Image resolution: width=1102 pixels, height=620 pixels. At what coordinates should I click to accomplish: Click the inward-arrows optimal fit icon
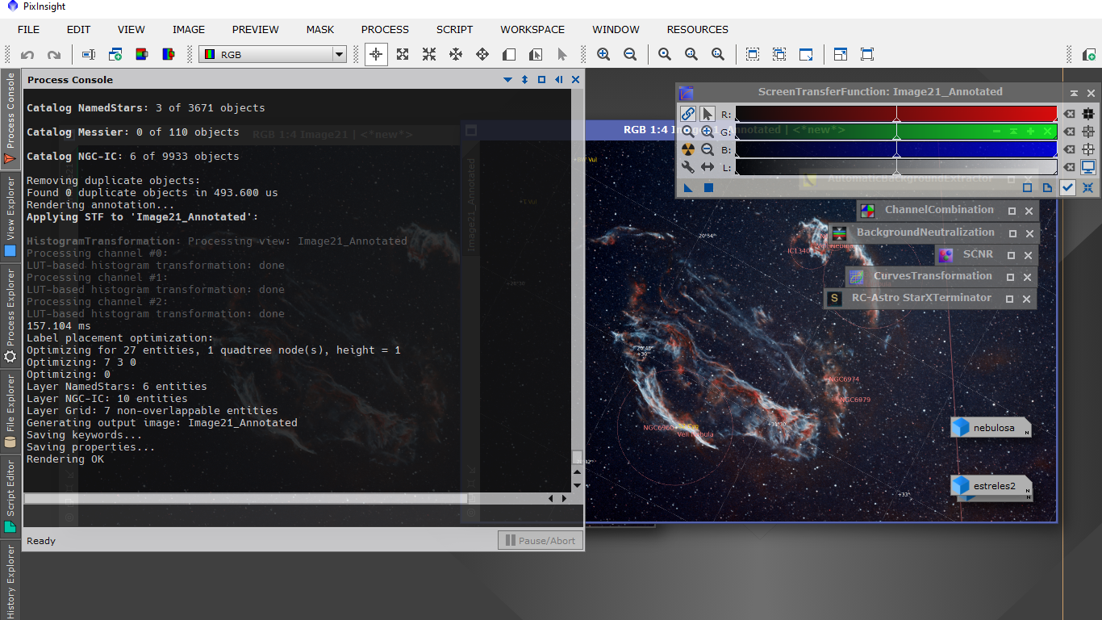429,55
